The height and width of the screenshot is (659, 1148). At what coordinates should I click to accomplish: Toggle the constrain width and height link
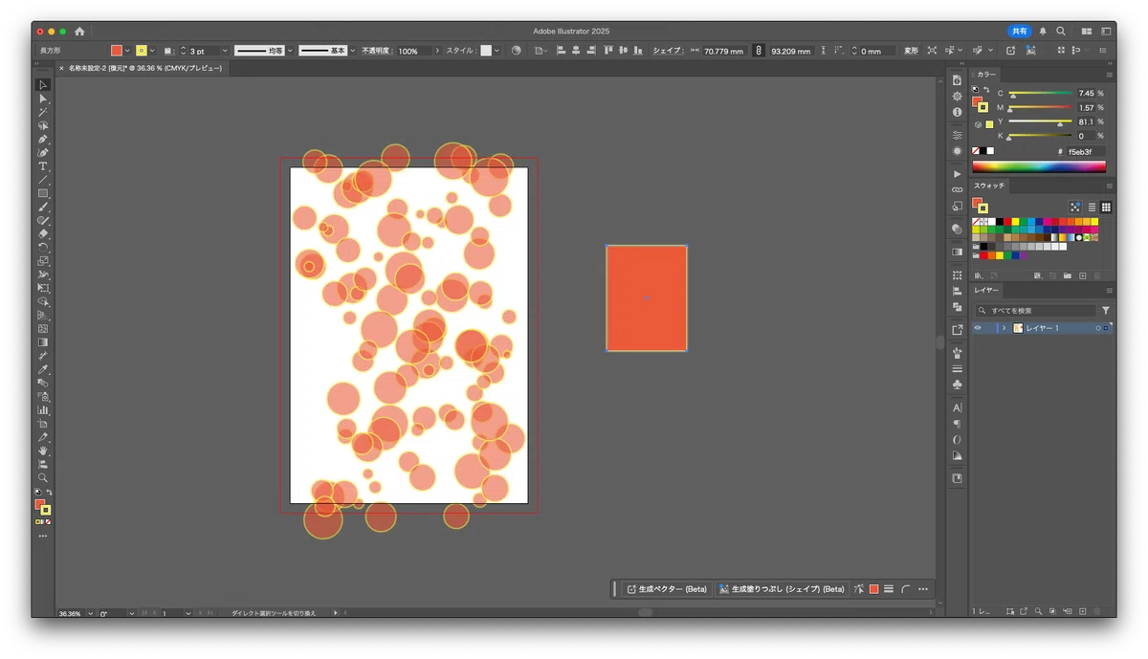[759, 51]
